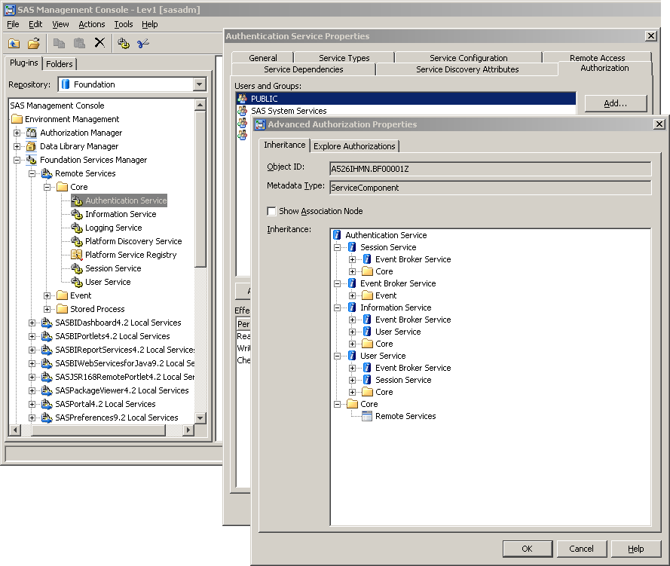This screenshot has height=566, width=670.
Task: Click the Foundation repository icon in dropdown
Action: (66, 84)
